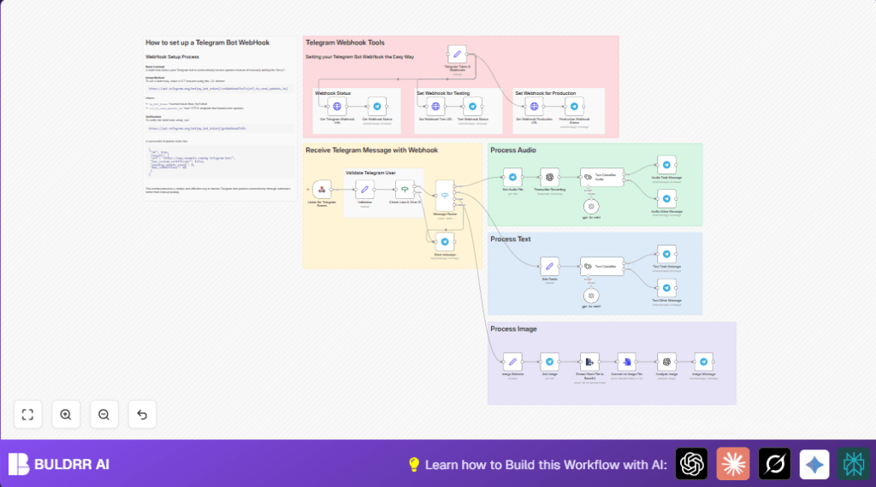Image resolution: width=876 pixels, height=487 pixels.
Task: Select the Check User & Chat ID node
Action: coord(405,189)
